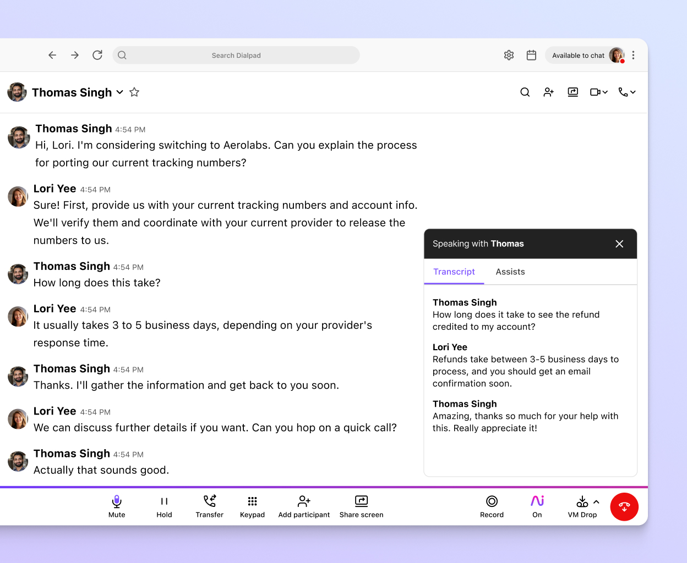Start a video call from the header
The height and width of the screenshot is (563, 687).
596,92
